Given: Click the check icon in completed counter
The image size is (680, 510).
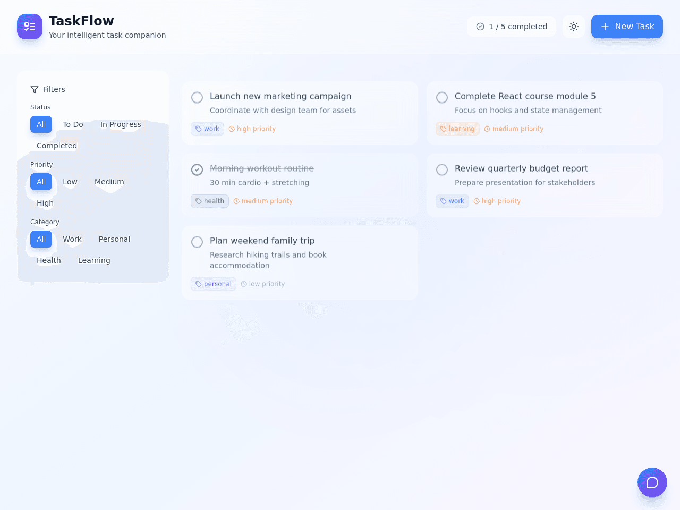Looking at the screenshot, I should 480,27.
